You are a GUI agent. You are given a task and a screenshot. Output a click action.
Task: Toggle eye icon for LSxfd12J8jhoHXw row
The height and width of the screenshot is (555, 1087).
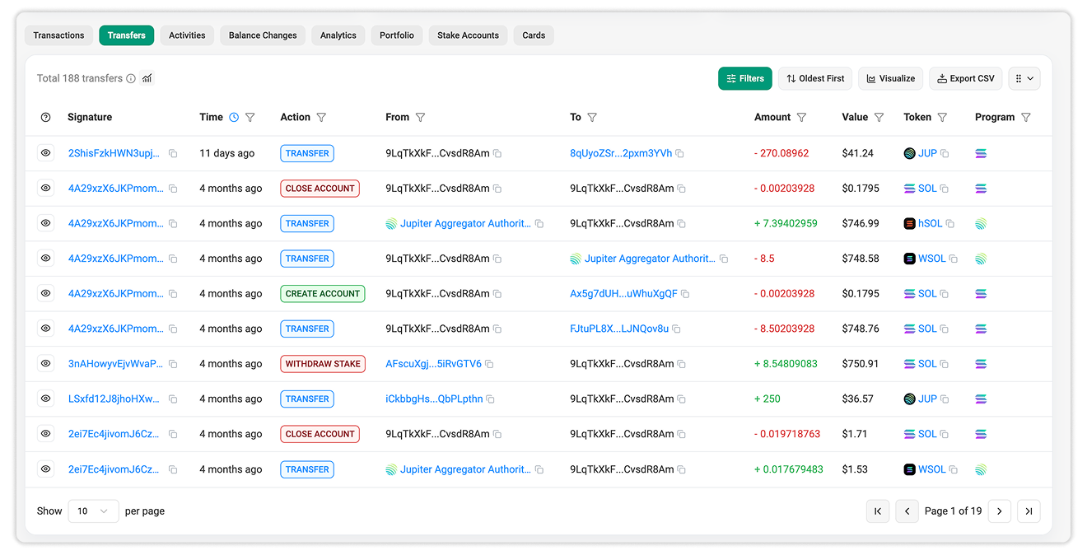(x=46, y=399)
